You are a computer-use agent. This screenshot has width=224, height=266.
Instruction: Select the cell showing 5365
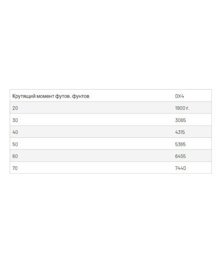pos(192,144)
